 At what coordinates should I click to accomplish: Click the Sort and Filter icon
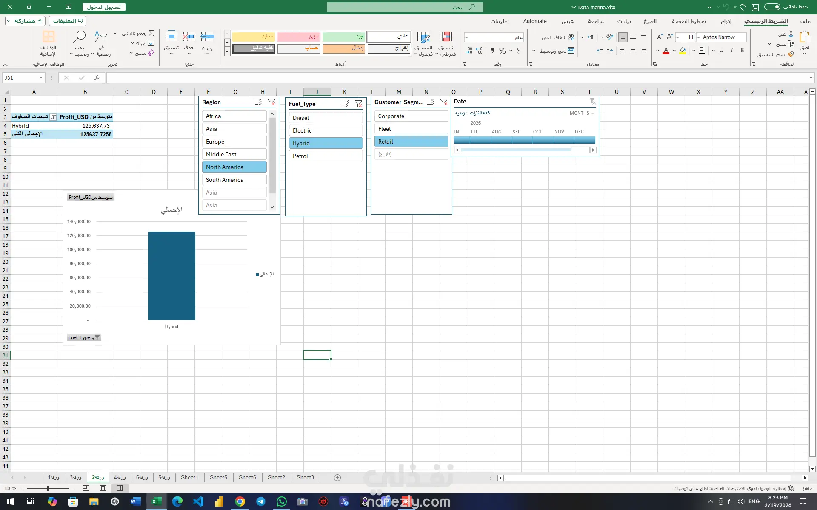[101, 37]
